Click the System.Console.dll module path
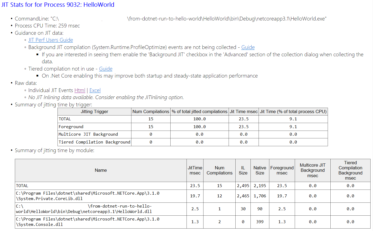Image resolution: width=373 pixels, height=231 pixels. pos(88,222)
